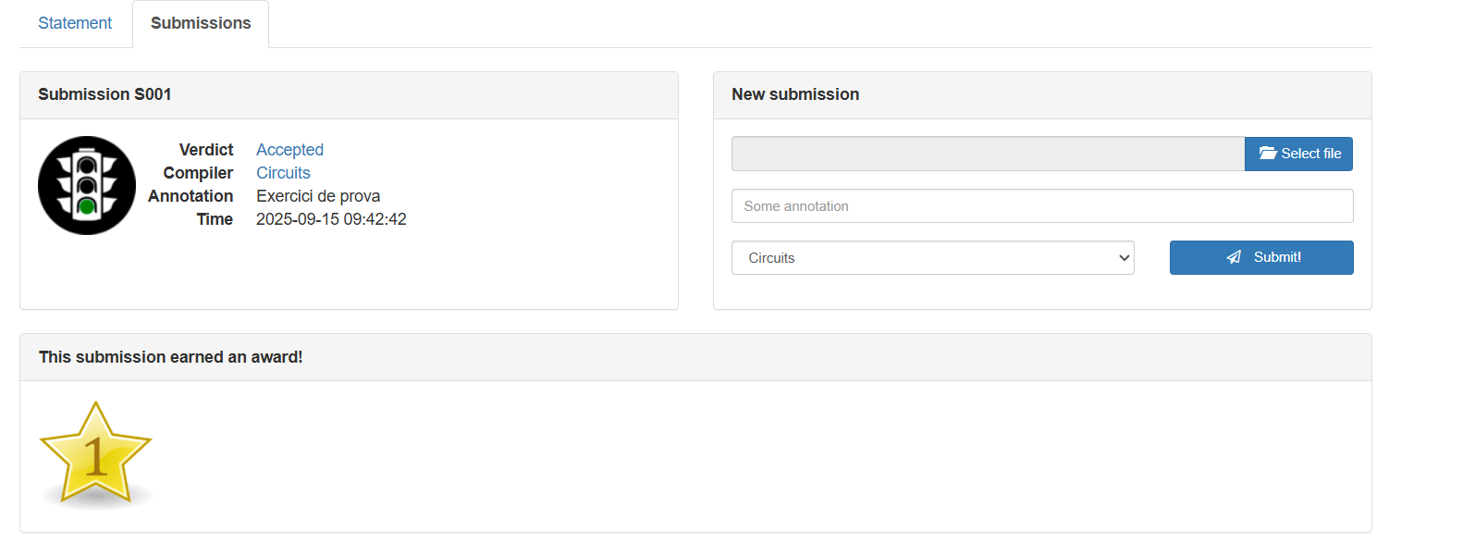
Task: Click the paper plane icon on Submit
Action: click(x=1234, y=257)
